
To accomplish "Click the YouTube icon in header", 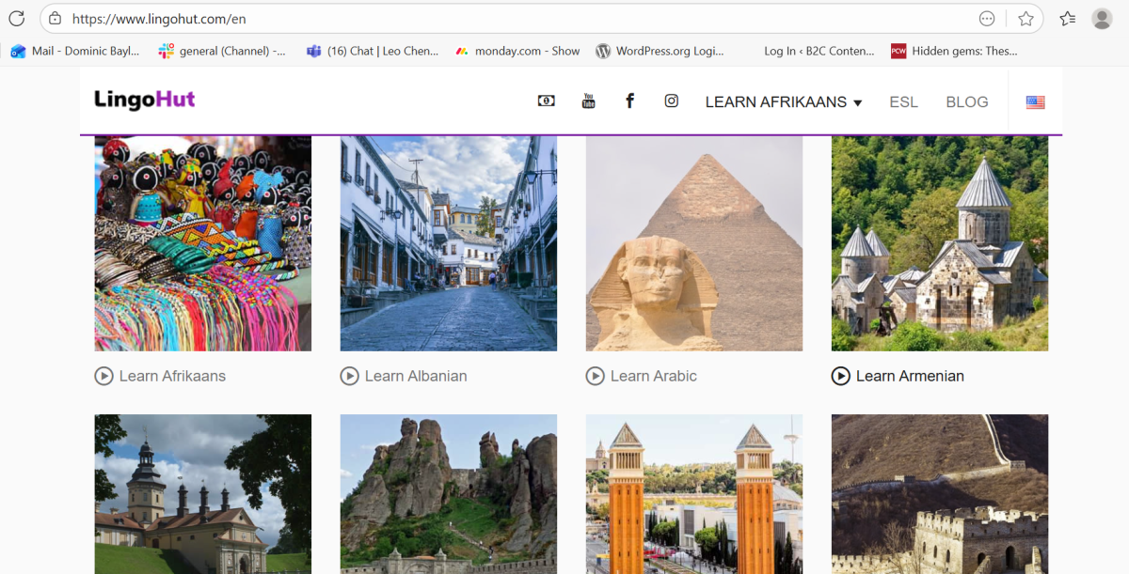I will pyautogui.click(x=588, y=101).
